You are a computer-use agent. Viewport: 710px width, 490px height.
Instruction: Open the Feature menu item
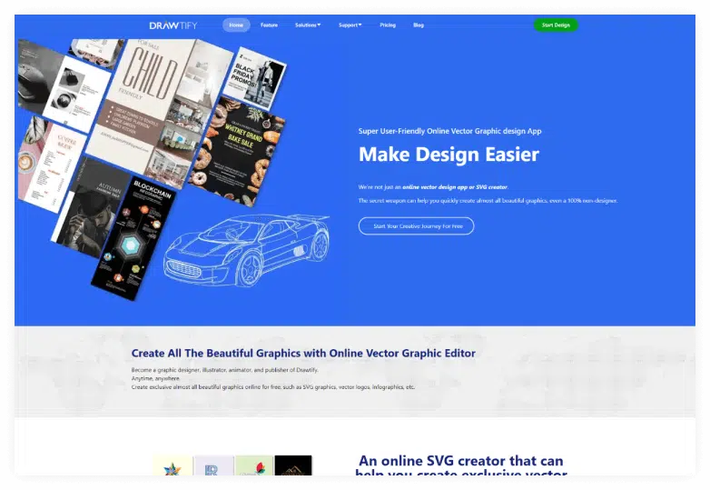point(269,25)
